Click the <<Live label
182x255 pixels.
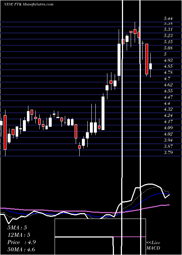[x=153, y=243]
